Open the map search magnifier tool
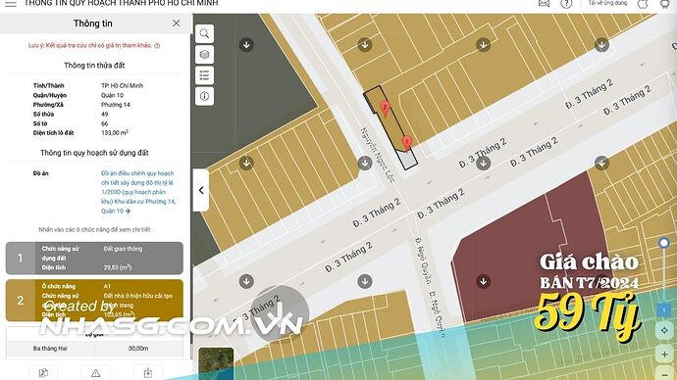 (x=205, y=33)
